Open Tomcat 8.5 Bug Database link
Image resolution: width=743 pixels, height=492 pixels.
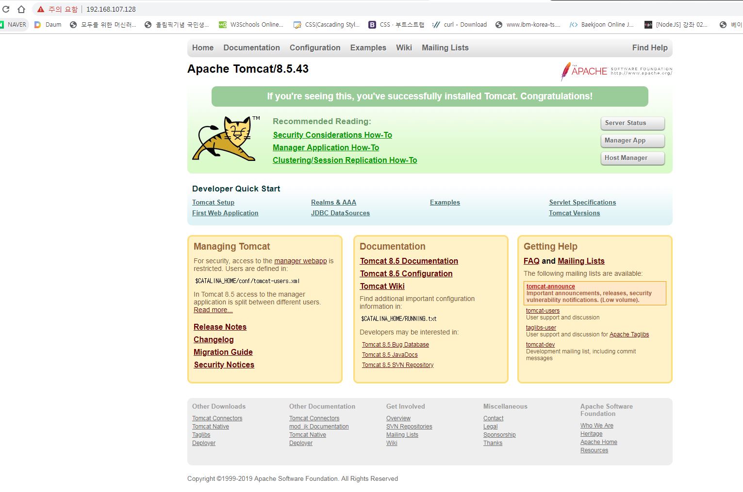(396, 345)
